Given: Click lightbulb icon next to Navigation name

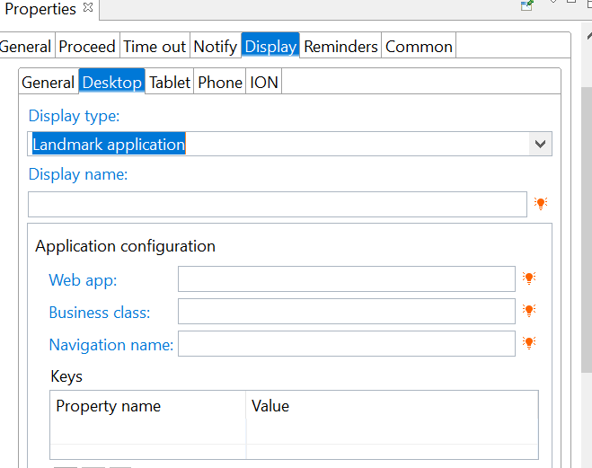Looking at the screenshot, I should 529,343.
